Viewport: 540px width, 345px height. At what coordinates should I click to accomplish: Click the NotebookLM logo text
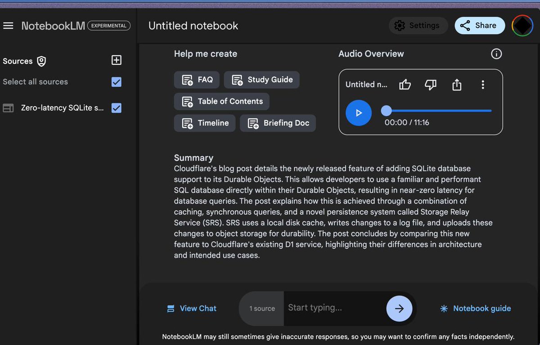(53, 26)
